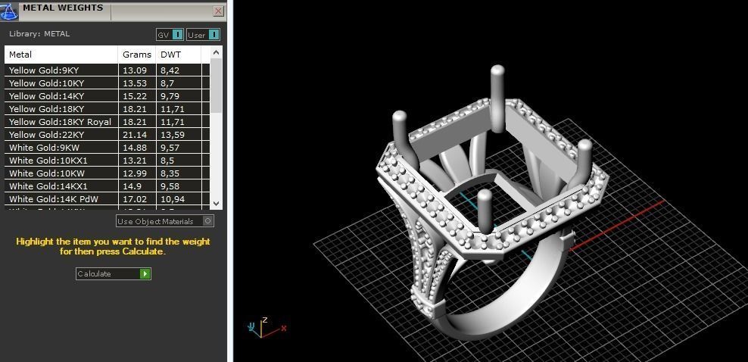
Task: Click the 8,42 DWT value
Action: (x=170, y=70)
